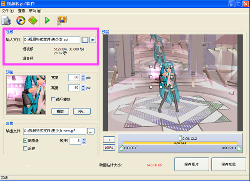
Task: Click the green film strip toolbar icon
Action: (33, 20)
